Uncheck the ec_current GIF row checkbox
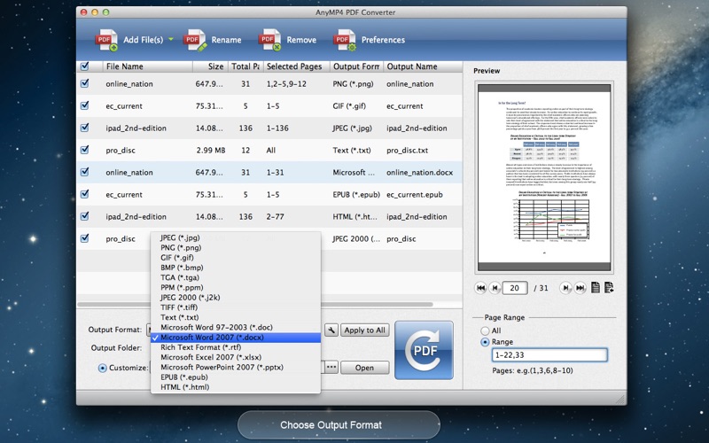 click(x=84, y=105)
